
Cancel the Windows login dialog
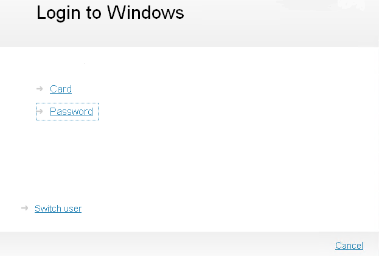(349, 246)
